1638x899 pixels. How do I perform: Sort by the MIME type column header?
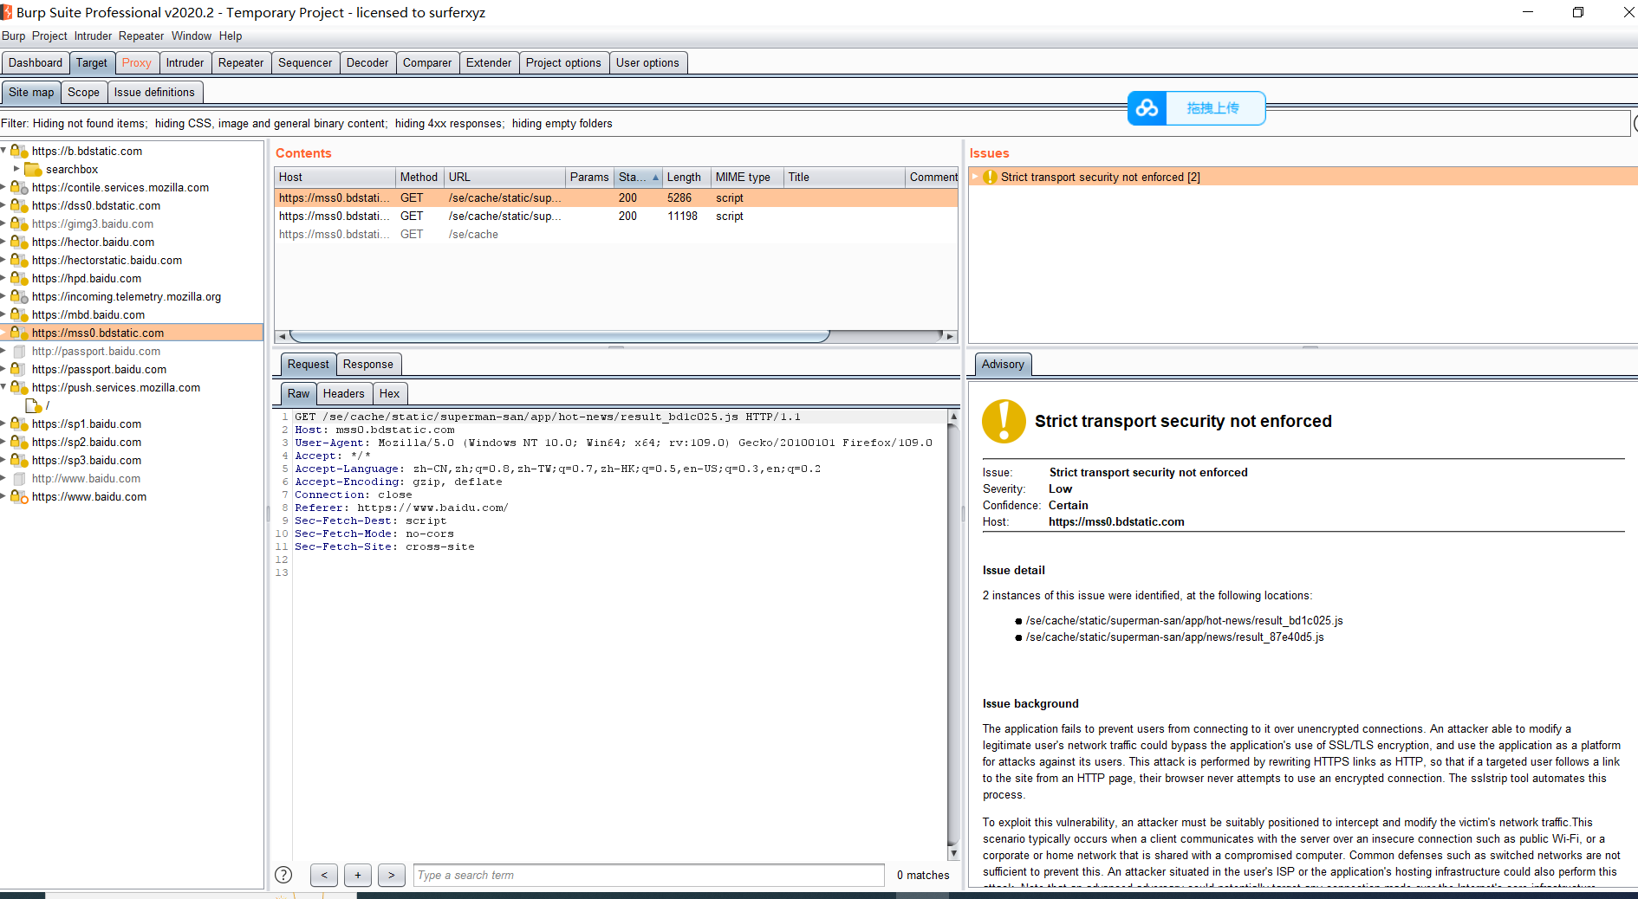pyautogui.click(x=747, y=177)
